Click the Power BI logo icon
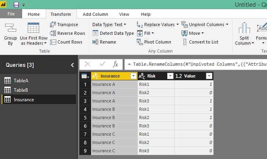Viewport: 267px width, 159px height. pos(3,4)
